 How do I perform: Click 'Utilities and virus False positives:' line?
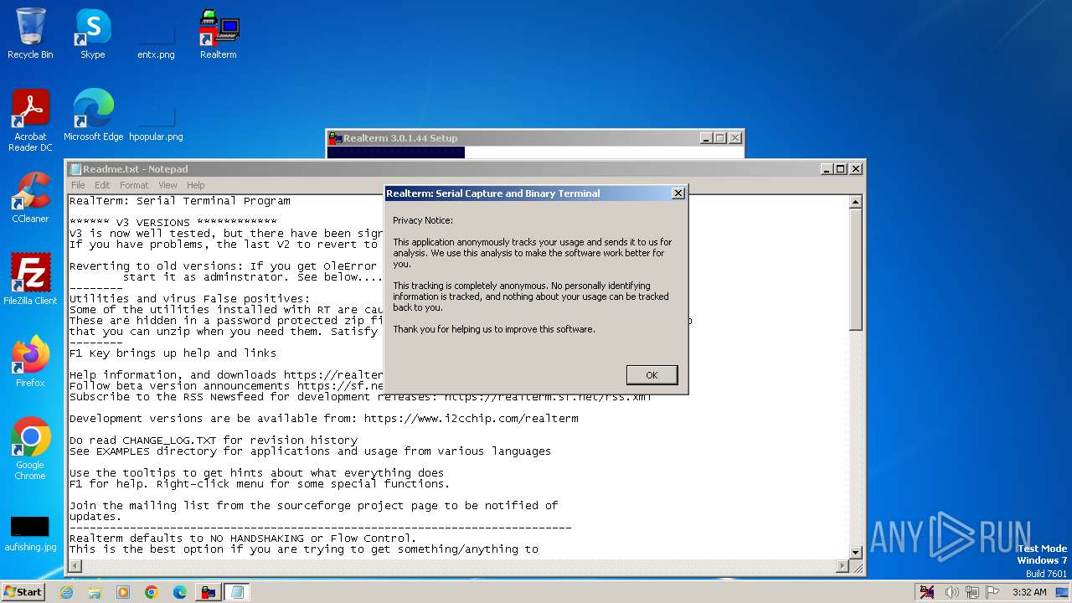click(189, 299)
